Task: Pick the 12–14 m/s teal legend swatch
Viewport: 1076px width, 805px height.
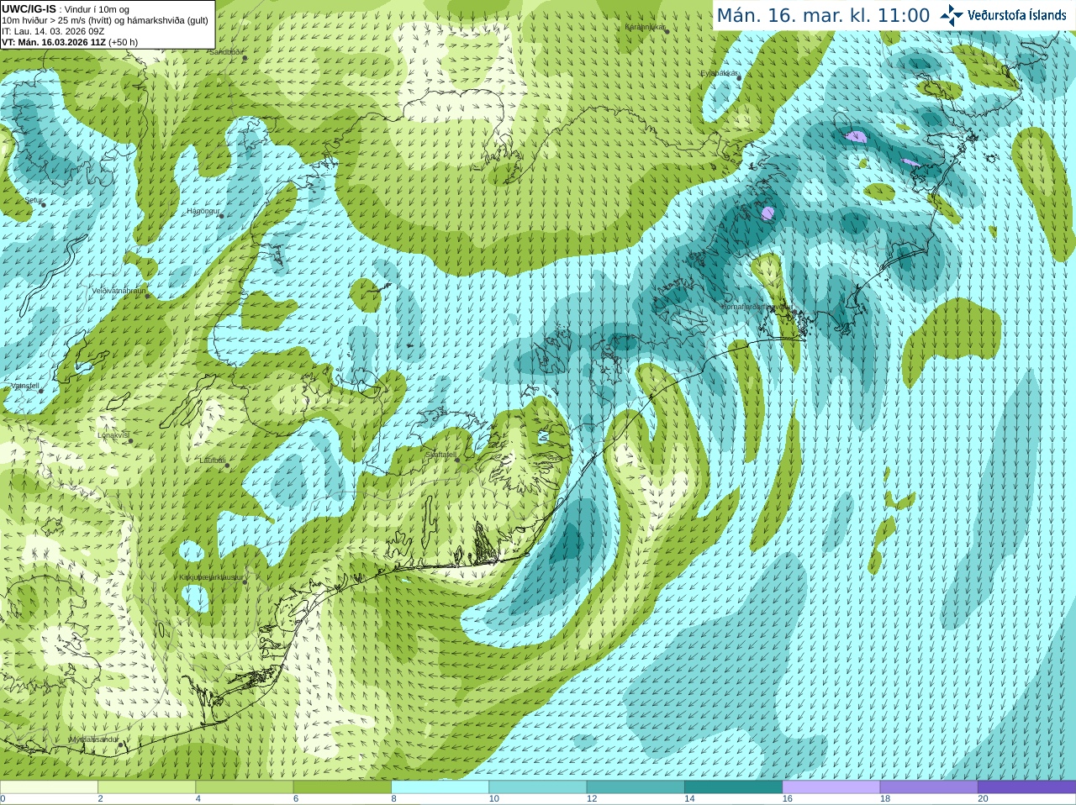Action: coord(636,787)
